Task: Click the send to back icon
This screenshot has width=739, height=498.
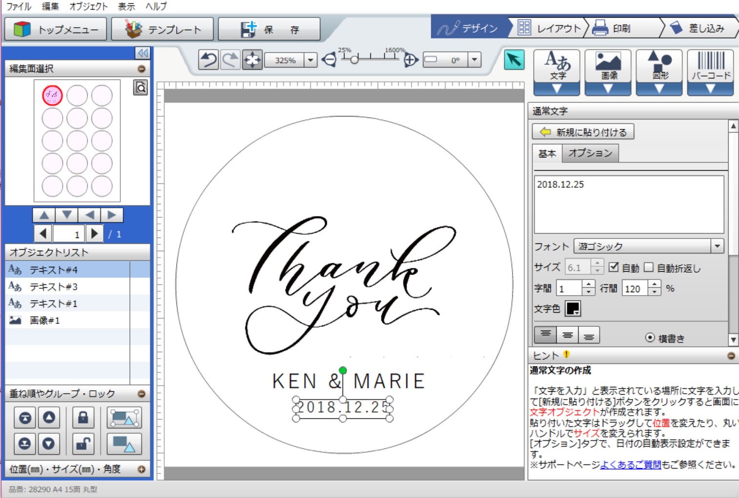Action: coord(25,443)
